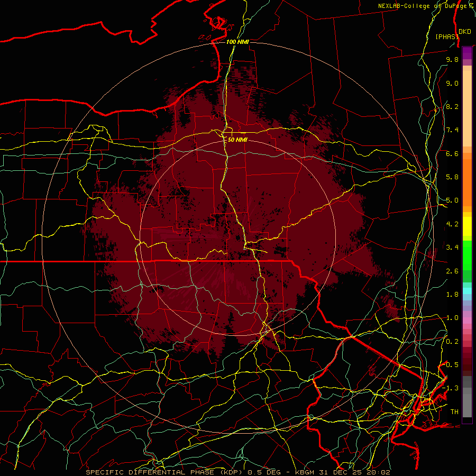
Task: Click the TH label at the scale bottom
Action: pos(454,412)
